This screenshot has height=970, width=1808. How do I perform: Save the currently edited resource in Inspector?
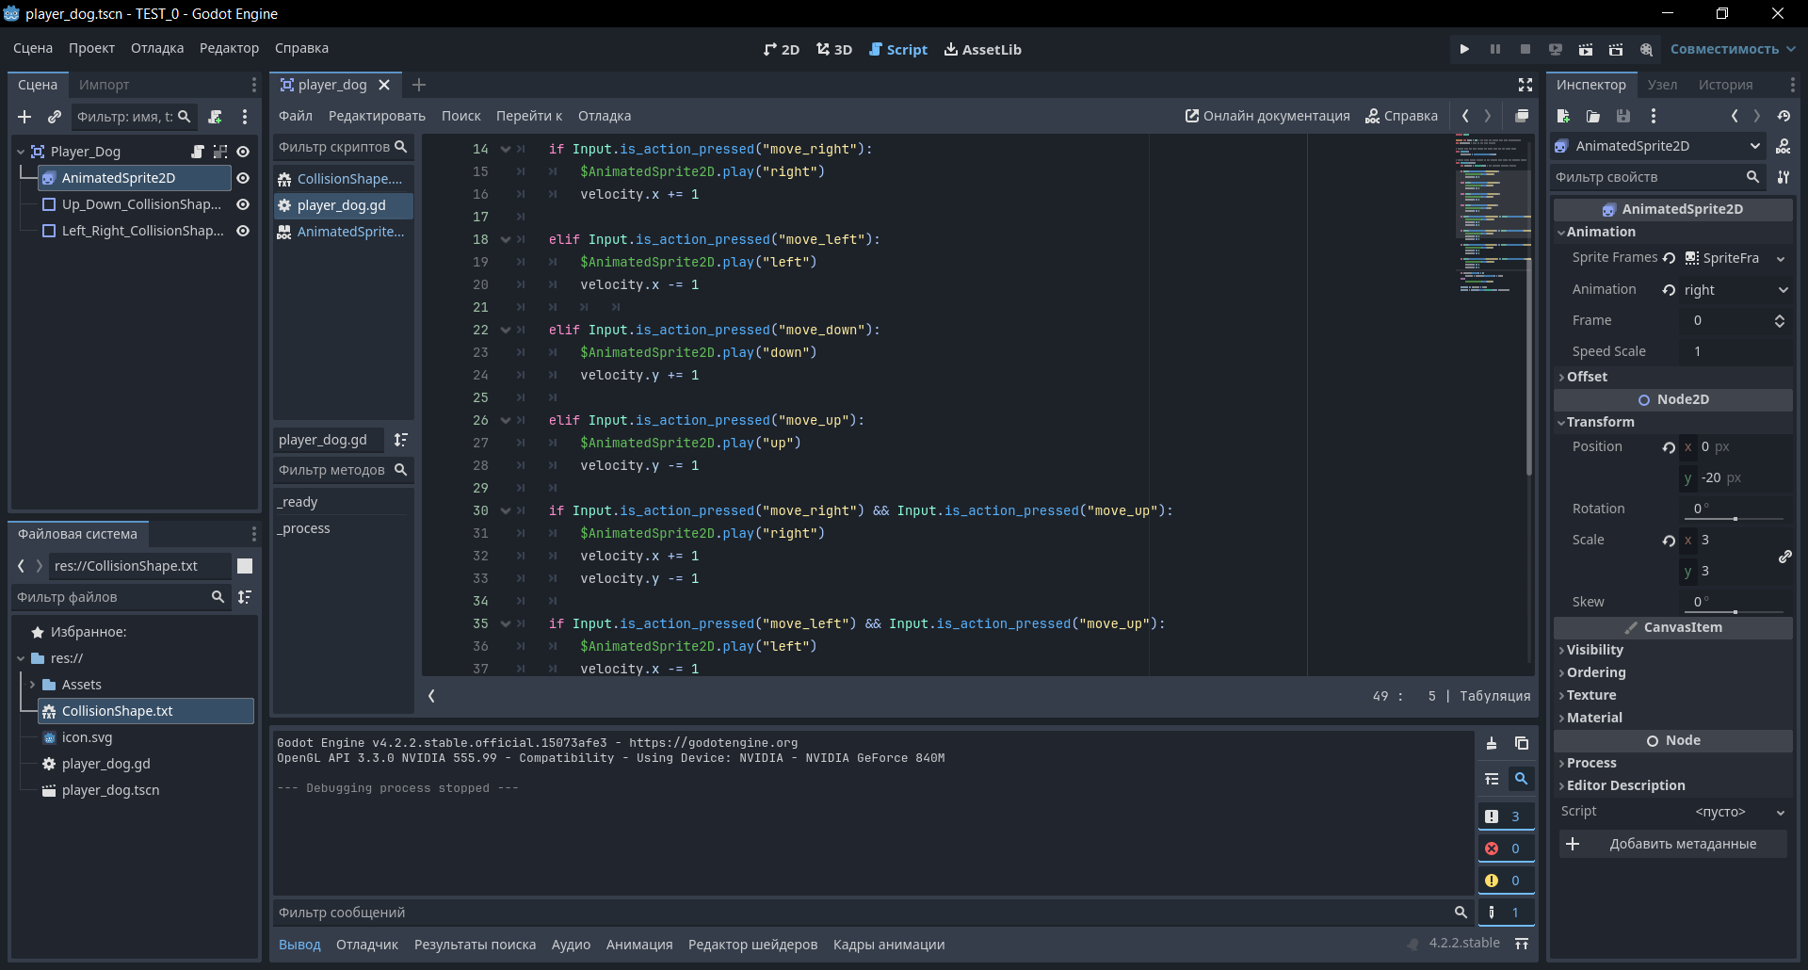point(1623,116)
